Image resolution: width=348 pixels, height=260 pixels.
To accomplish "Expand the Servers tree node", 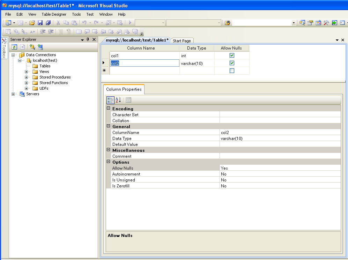I will click(x=13, y=94).
